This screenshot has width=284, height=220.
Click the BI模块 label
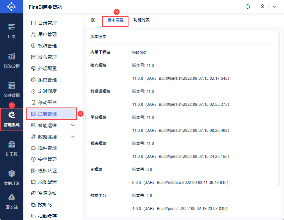pyautogui.click(x=96, y=170)
